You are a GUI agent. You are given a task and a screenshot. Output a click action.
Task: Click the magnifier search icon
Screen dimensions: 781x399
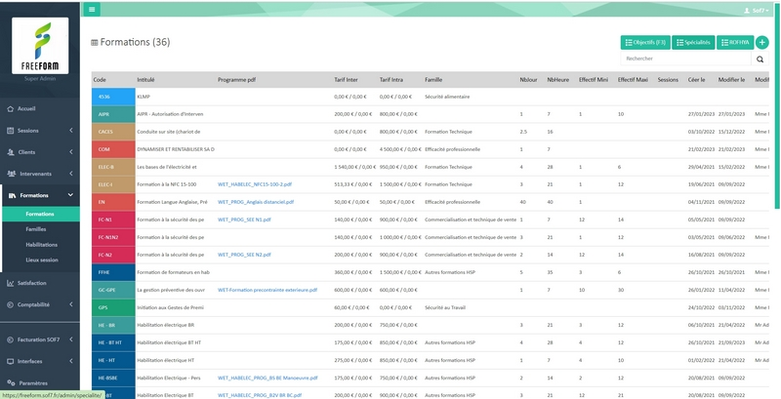[760, 59]
